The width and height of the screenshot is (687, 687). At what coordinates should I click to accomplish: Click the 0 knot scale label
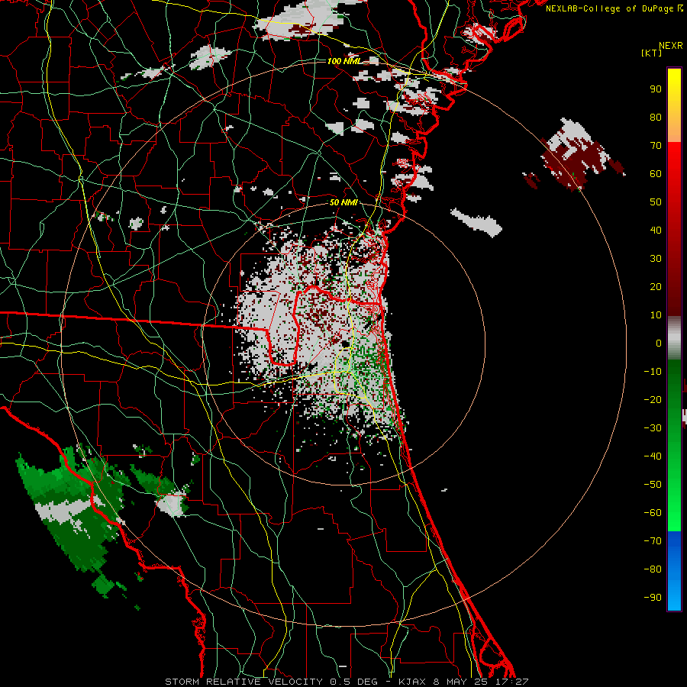tap(659, 343)
